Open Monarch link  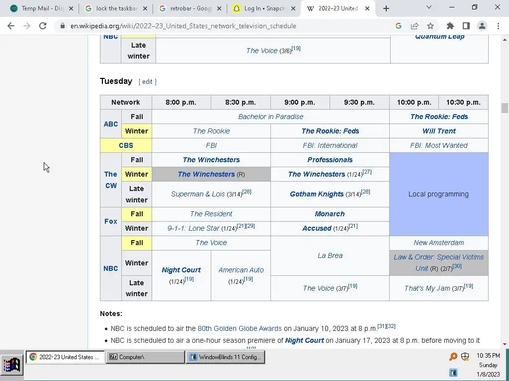pyautogui.click(x=330, y=214)
